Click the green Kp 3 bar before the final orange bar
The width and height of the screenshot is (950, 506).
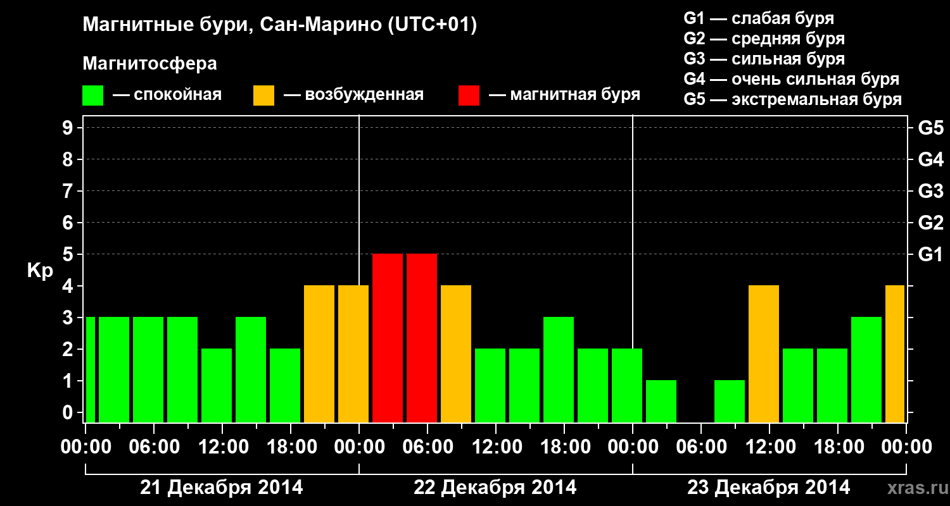coord(866,369)
